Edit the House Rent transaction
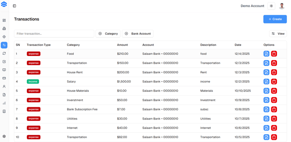 click(267, 72)
